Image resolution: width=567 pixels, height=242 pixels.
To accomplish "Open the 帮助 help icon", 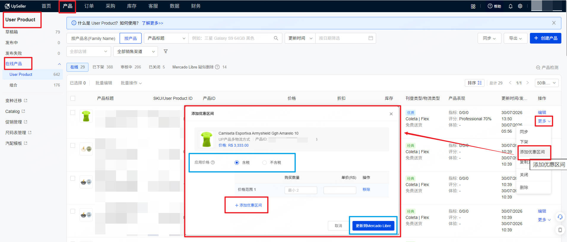I will coord(494,6).
